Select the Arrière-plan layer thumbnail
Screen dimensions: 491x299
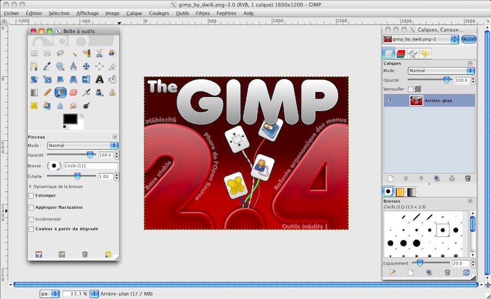(x=416, y=101)
